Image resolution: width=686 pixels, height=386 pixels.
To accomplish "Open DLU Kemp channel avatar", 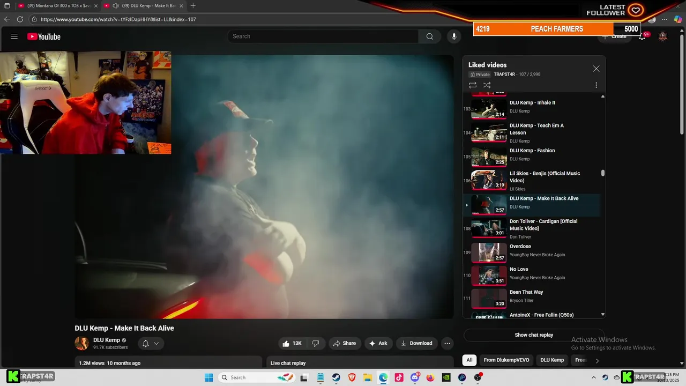I will pos(81,343).
